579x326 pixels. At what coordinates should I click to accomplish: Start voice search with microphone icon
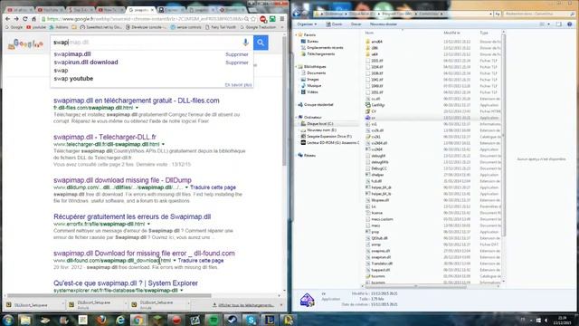(245, 43)
